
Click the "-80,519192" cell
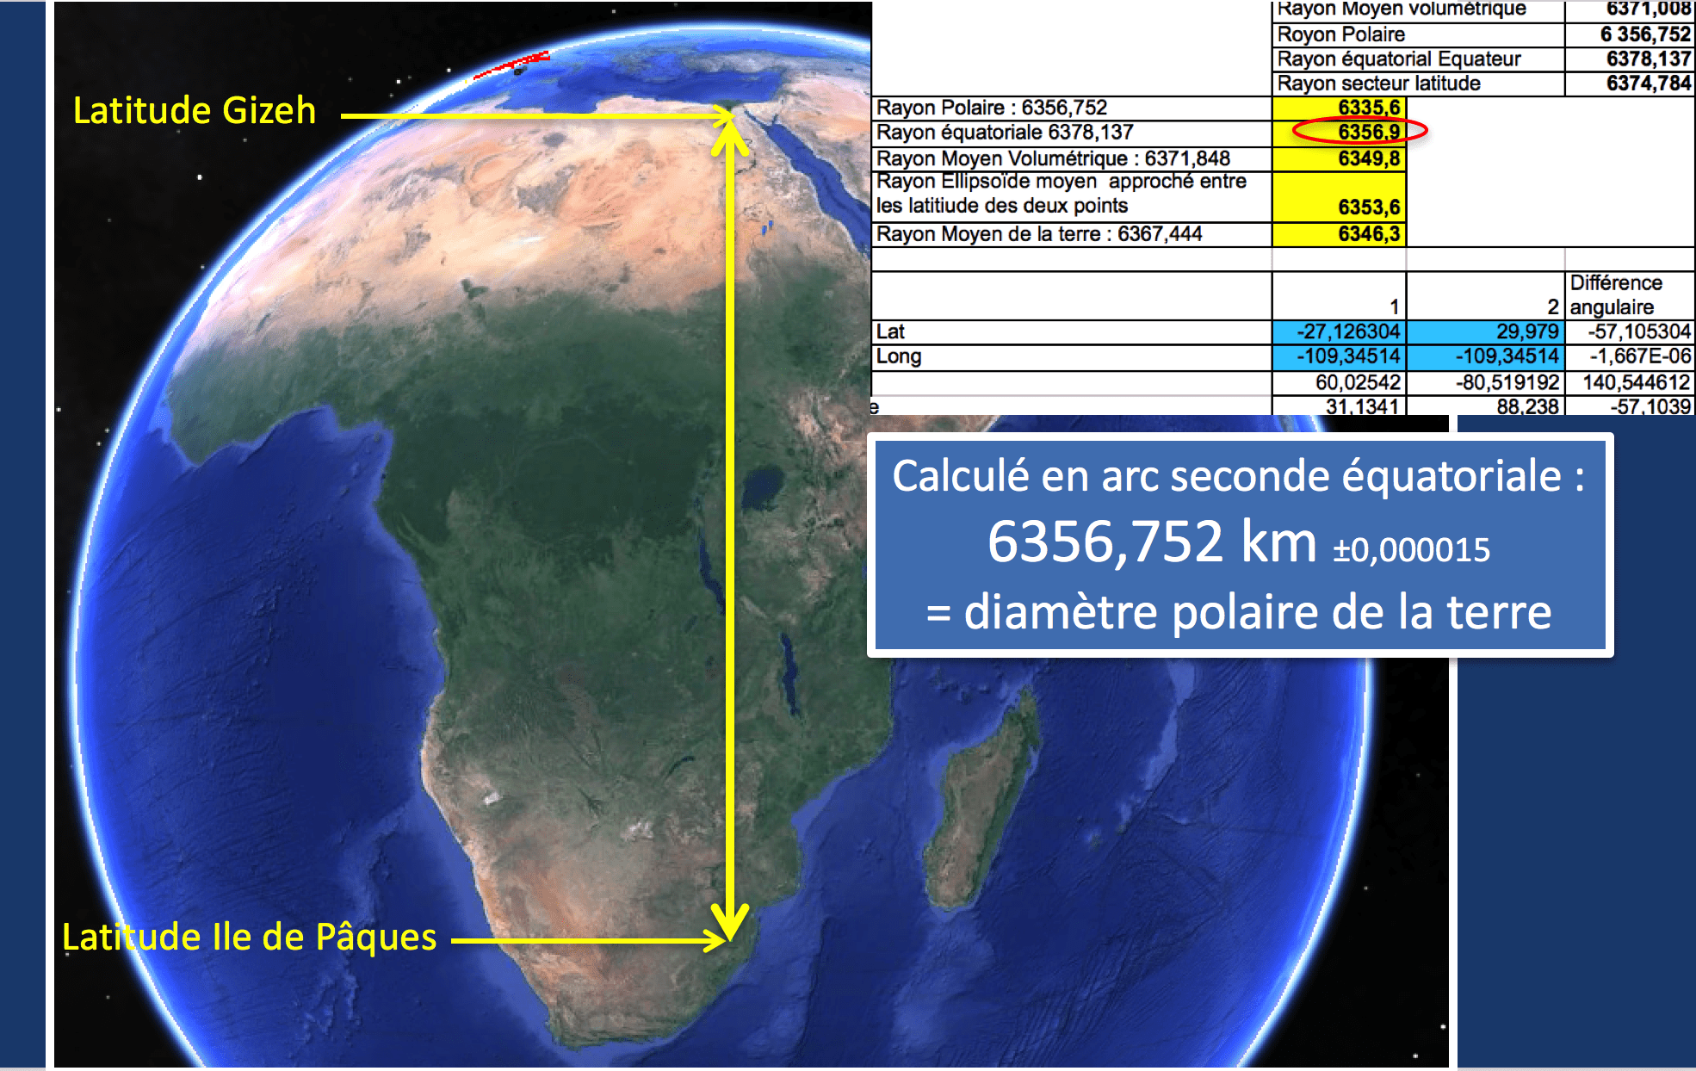1485,383
